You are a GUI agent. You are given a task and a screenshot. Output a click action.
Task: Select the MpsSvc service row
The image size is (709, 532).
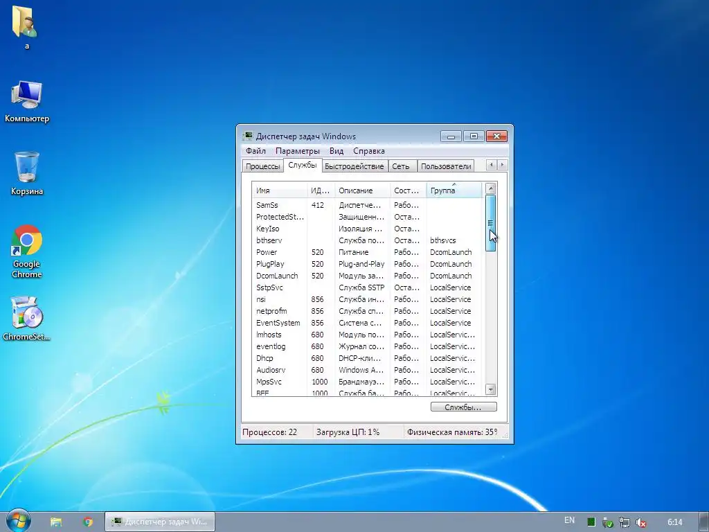tap(367, 382)
